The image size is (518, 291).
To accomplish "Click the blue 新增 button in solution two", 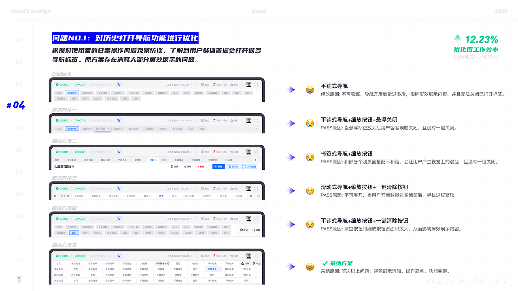I will click(x=219, y=167).
